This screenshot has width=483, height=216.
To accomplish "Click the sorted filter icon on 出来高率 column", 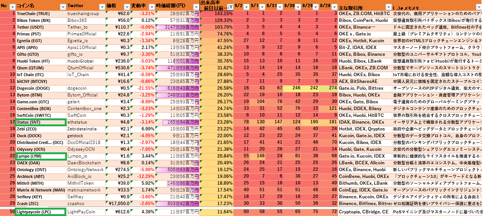I will click(x=230, y=7).
